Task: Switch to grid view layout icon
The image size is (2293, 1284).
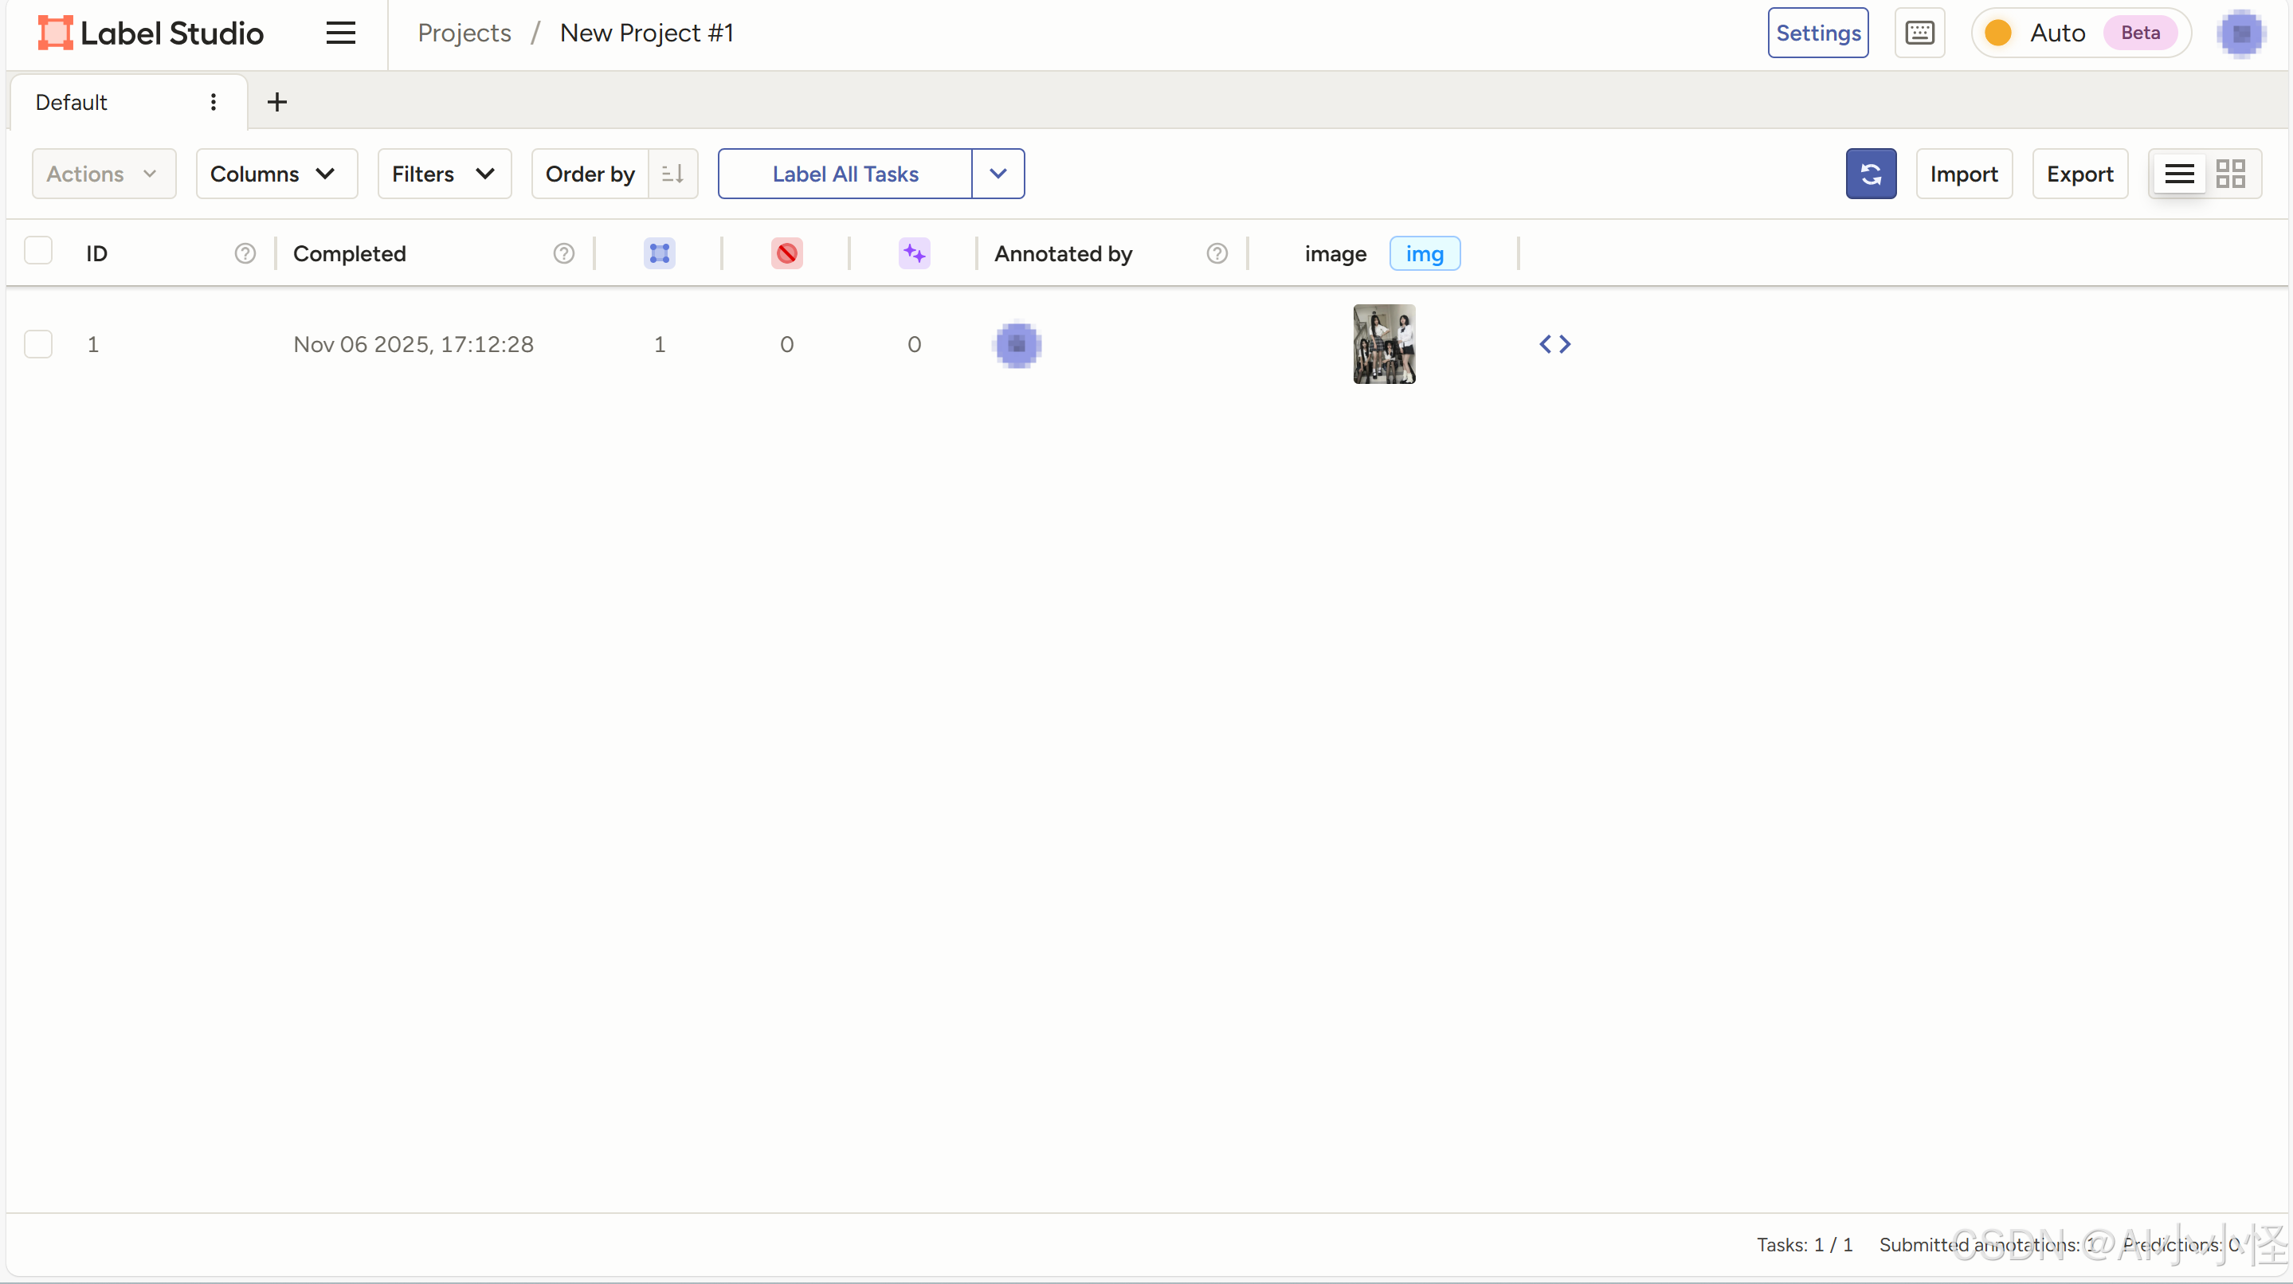Action: [x=2230, y=174]
